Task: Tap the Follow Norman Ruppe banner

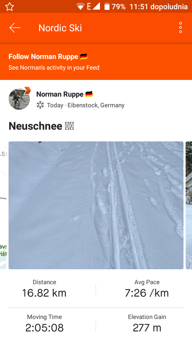Action: coord(96,61)
